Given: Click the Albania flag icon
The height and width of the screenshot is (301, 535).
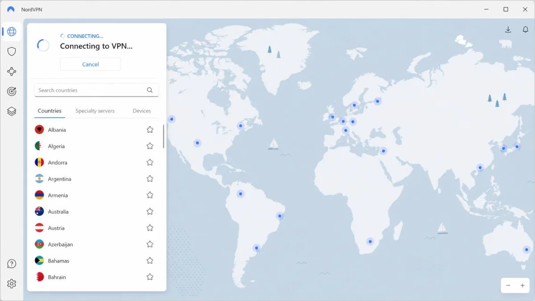Looking at the screenshot, I should coord(39,130).
